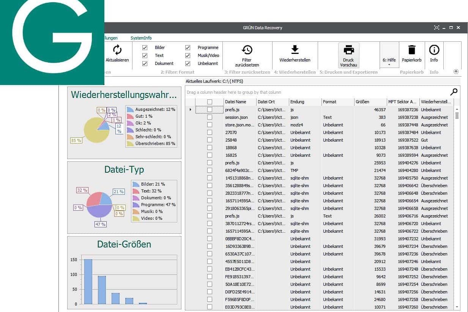Select the checkbox for file 16825
Screen dimensions: 468x312
pos(210,155)
